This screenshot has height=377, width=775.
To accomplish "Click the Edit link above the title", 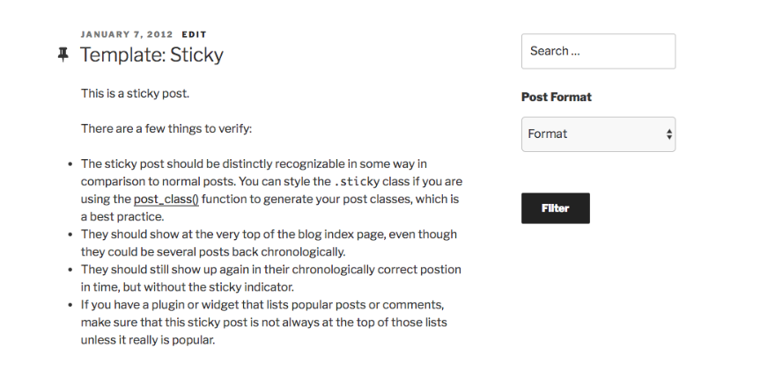I will coord(194,34).
